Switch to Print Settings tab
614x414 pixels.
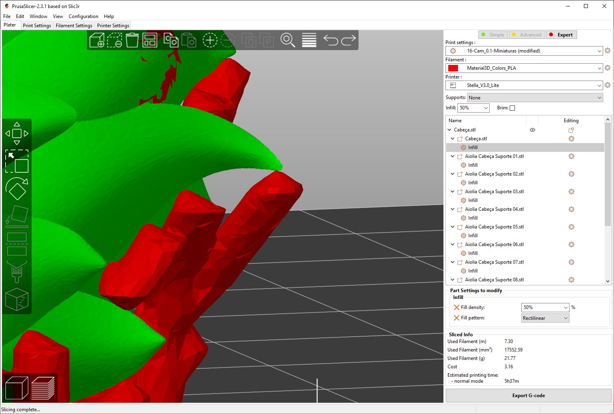pos(37,25)
